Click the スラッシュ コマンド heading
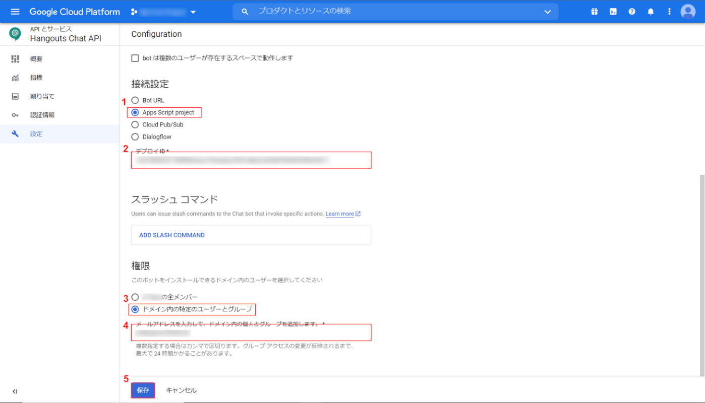 pyautogui.click(x=174, y=199)
